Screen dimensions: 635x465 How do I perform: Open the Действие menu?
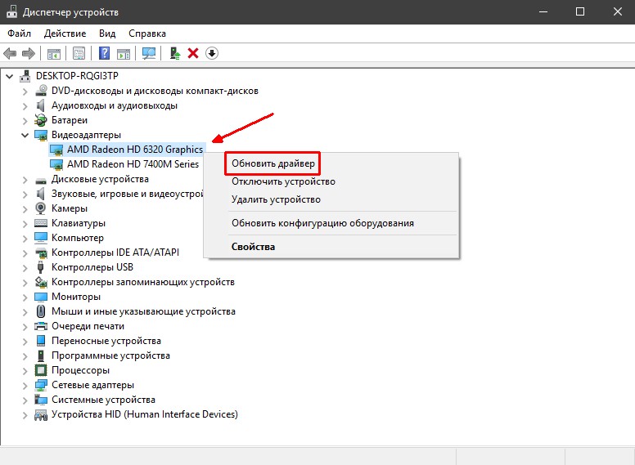pyautogui.click(x=65, y=34)
